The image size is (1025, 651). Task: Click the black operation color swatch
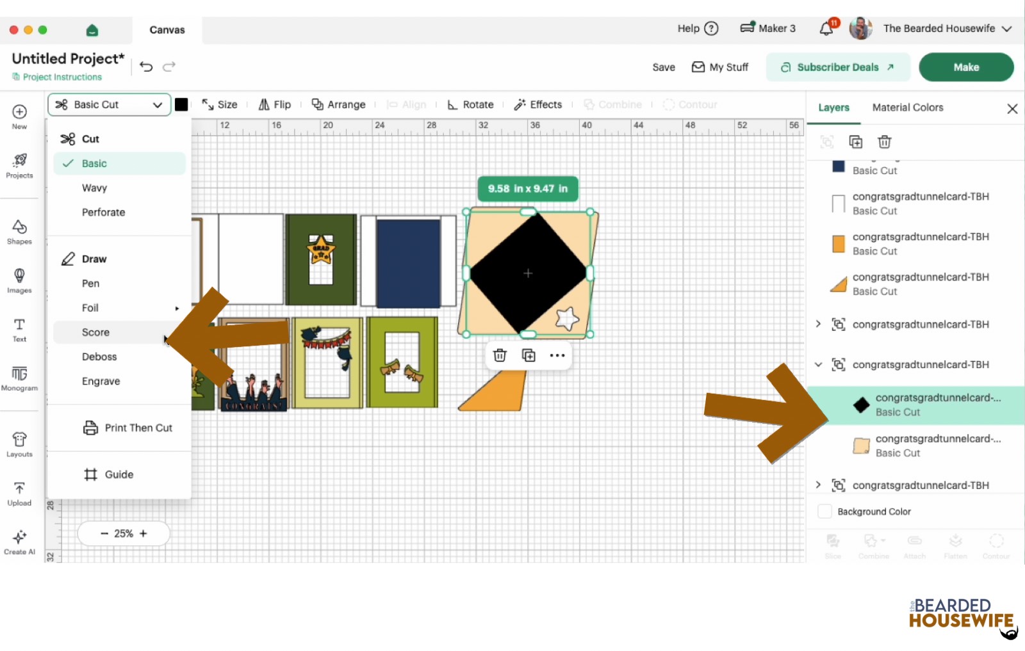pyautogui.click(x=181, y=104)
